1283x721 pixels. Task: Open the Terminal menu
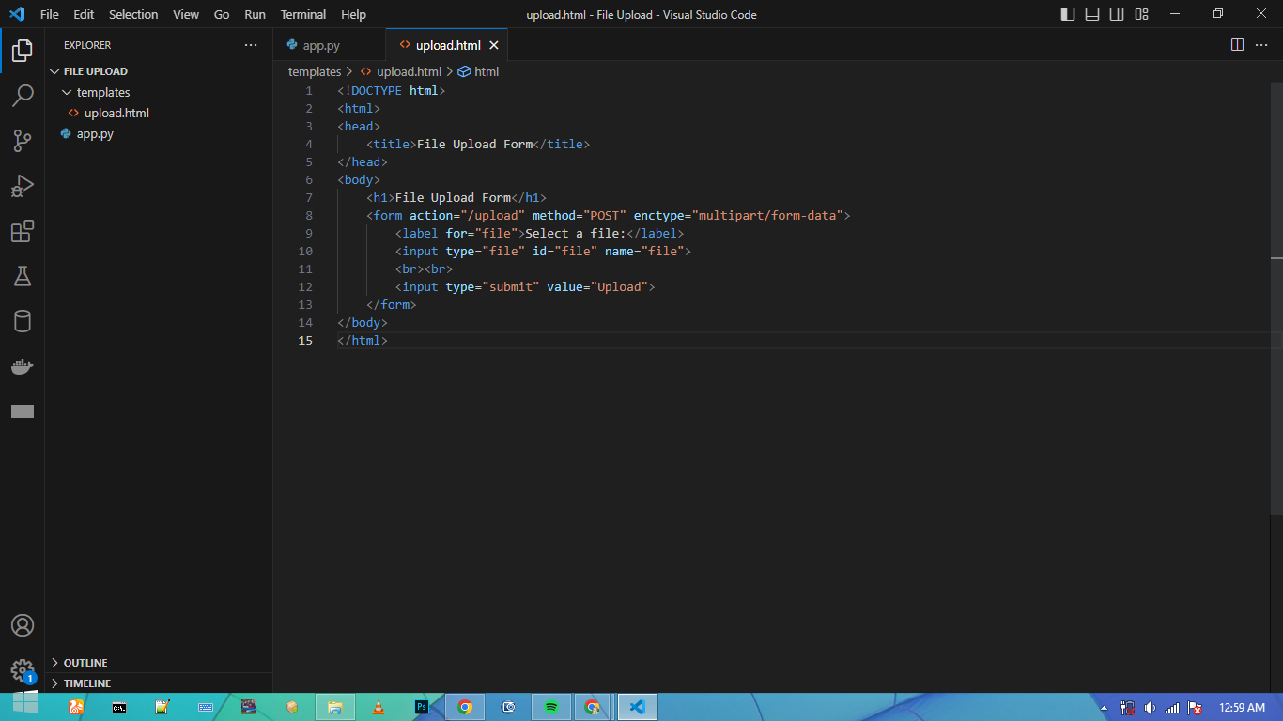(303, 14)
